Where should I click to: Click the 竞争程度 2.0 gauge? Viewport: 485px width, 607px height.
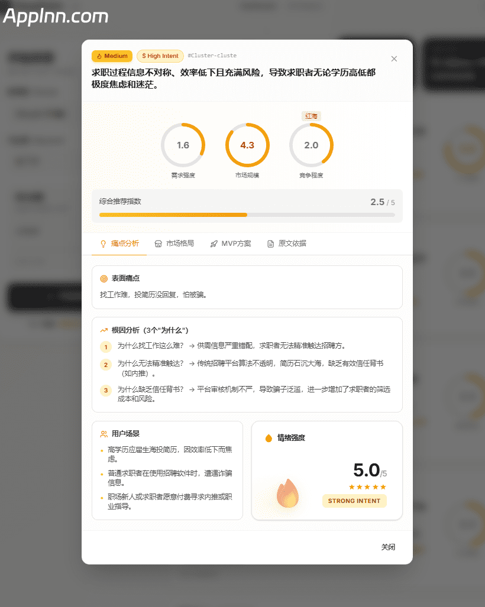(x=311, y=145)
